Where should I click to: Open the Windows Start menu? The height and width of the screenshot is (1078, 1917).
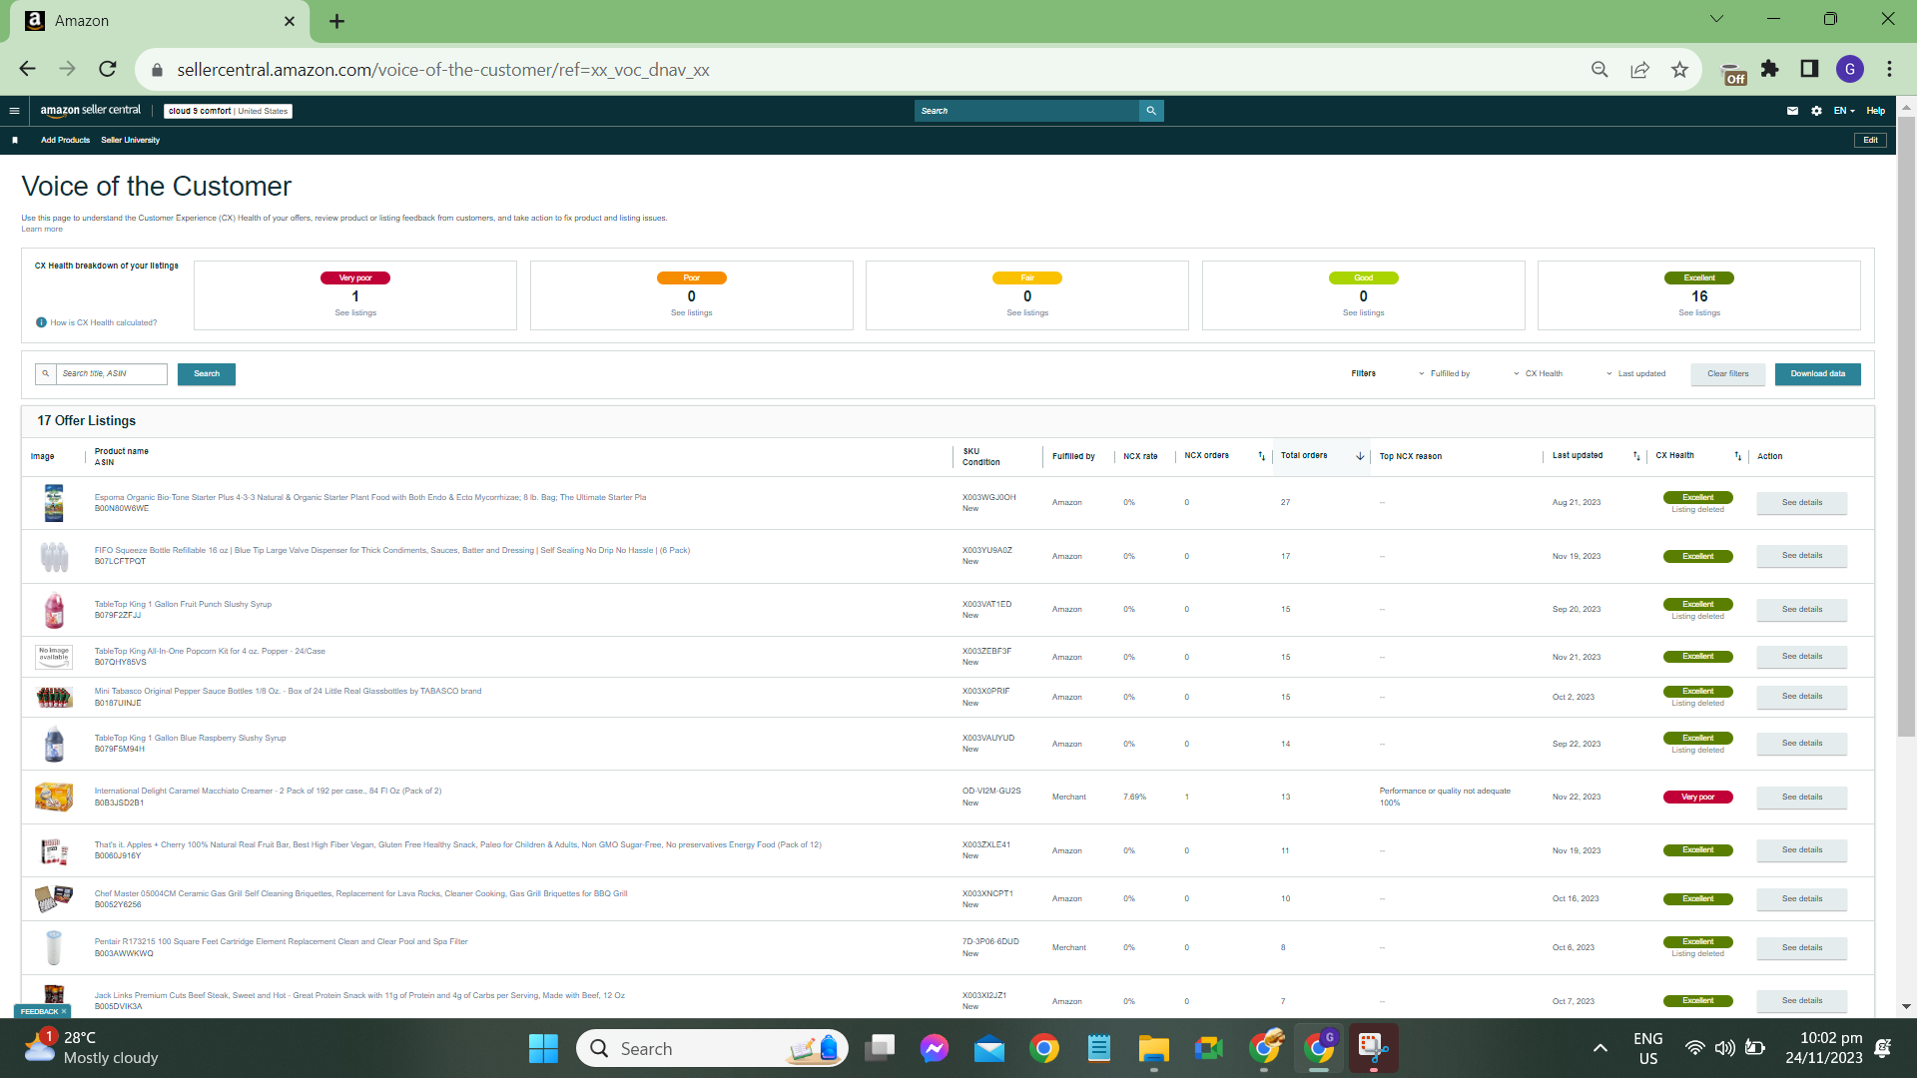[x=543, y=1049]
